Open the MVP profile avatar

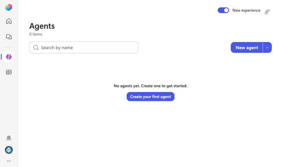tap(9, 150)
